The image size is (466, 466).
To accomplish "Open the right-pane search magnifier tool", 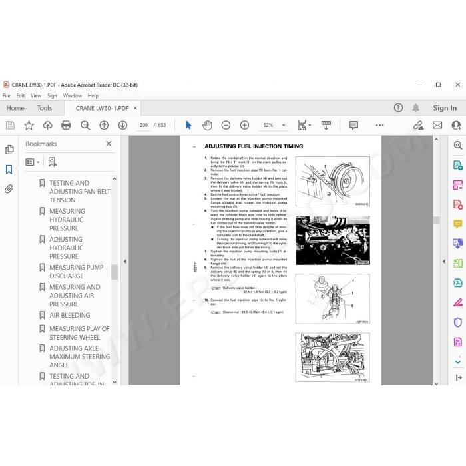I will pos(458,145).
